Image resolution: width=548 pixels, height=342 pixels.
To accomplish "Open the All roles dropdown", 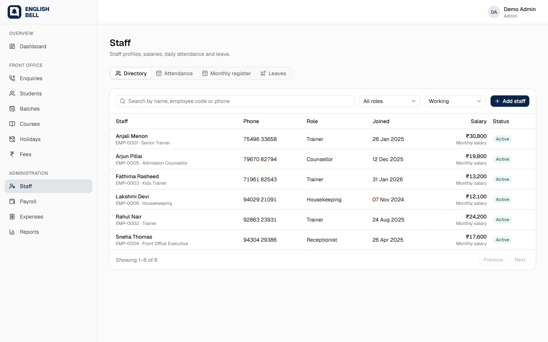I will pyautogui.click(x=390, y=101).
